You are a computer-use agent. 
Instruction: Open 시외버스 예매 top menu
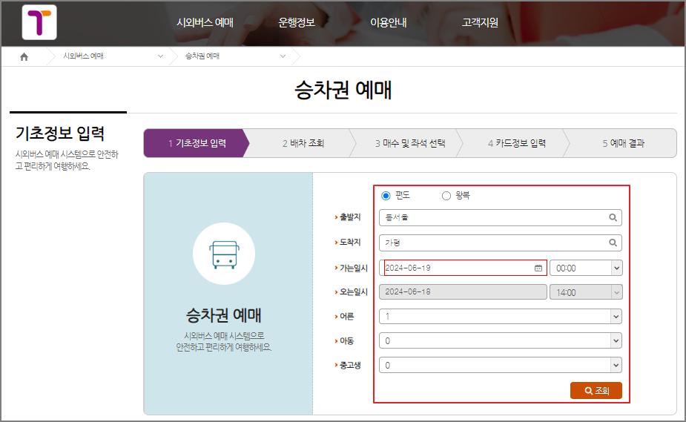click(x=205, y=22)
